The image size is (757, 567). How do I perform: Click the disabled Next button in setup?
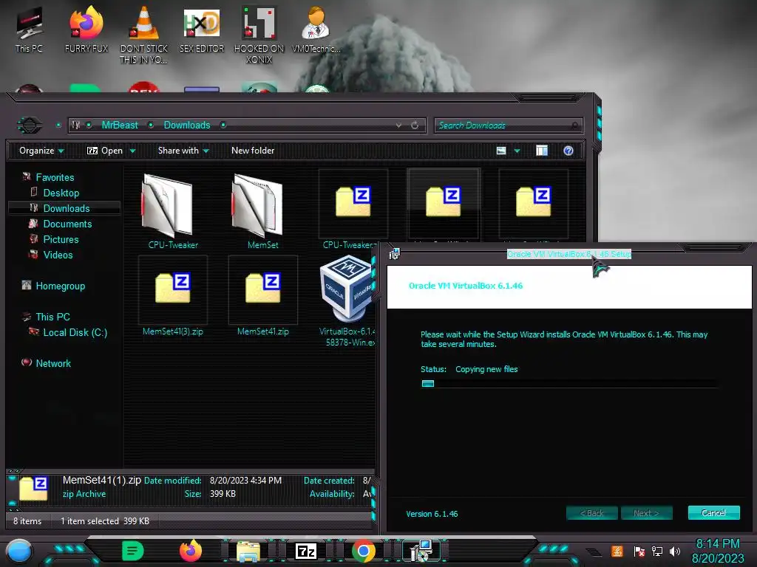(646, 513)
